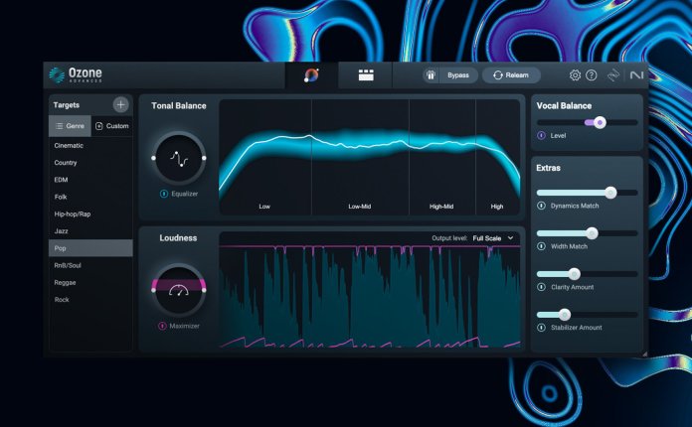The width and height of the screenshot is (692, 427).
Task: Click the window resize grip at bottom corner
Action: pos(645,354)
